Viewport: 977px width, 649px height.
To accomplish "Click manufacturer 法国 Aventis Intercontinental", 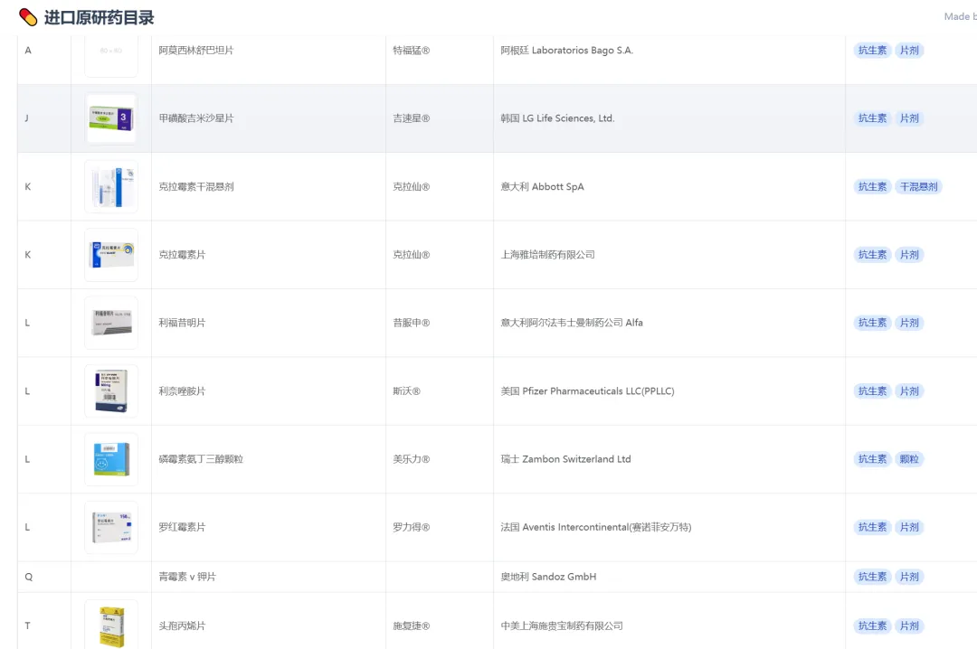I will click(x=595, y=527).
